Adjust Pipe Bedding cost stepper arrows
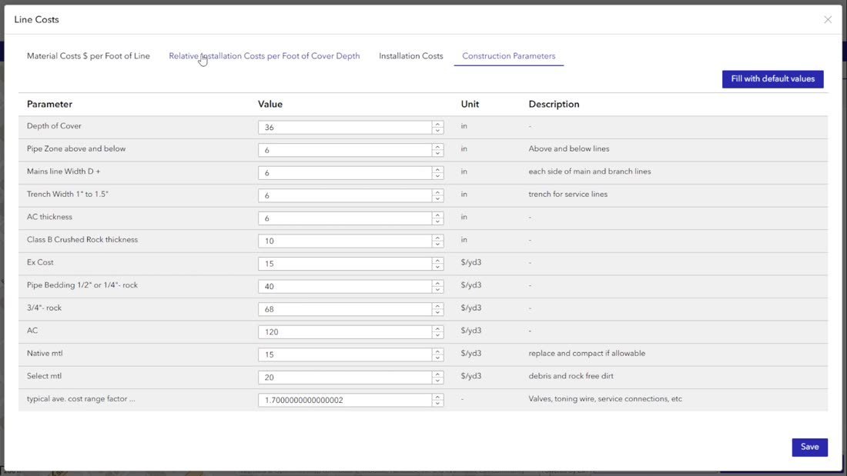847x476 pixels. click(437, 286)
